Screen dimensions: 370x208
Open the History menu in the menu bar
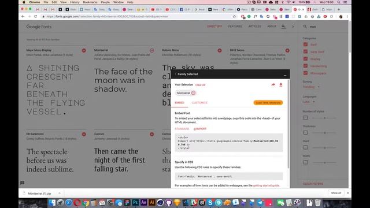click(x=75, y=2)
